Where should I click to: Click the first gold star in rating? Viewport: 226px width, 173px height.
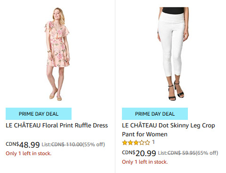pos(125,142)
